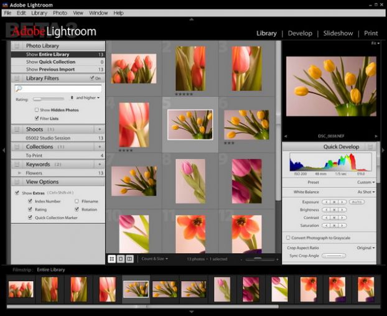Hide top panel with arrow
The width and height of the screenshot is (387, 316).
(192, 19)
